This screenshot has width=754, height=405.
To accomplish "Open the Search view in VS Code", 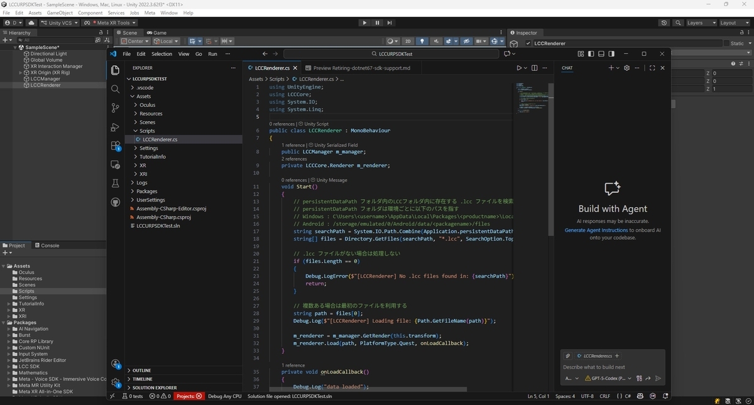I will point(115,89).
